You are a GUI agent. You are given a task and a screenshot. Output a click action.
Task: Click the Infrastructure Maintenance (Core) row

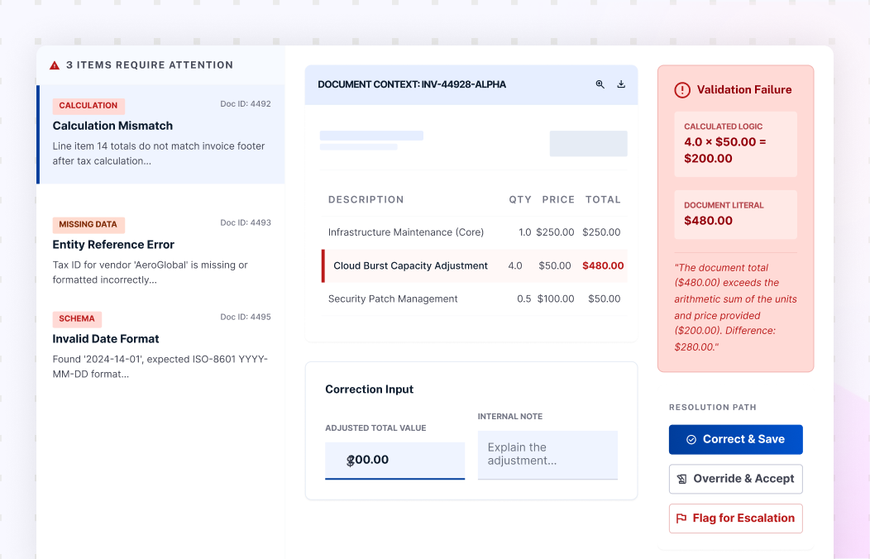tap(475, 232)
